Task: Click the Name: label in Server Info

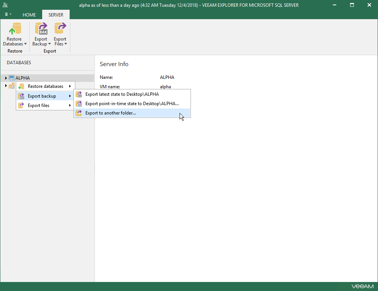Action: [x=106, y=77]
